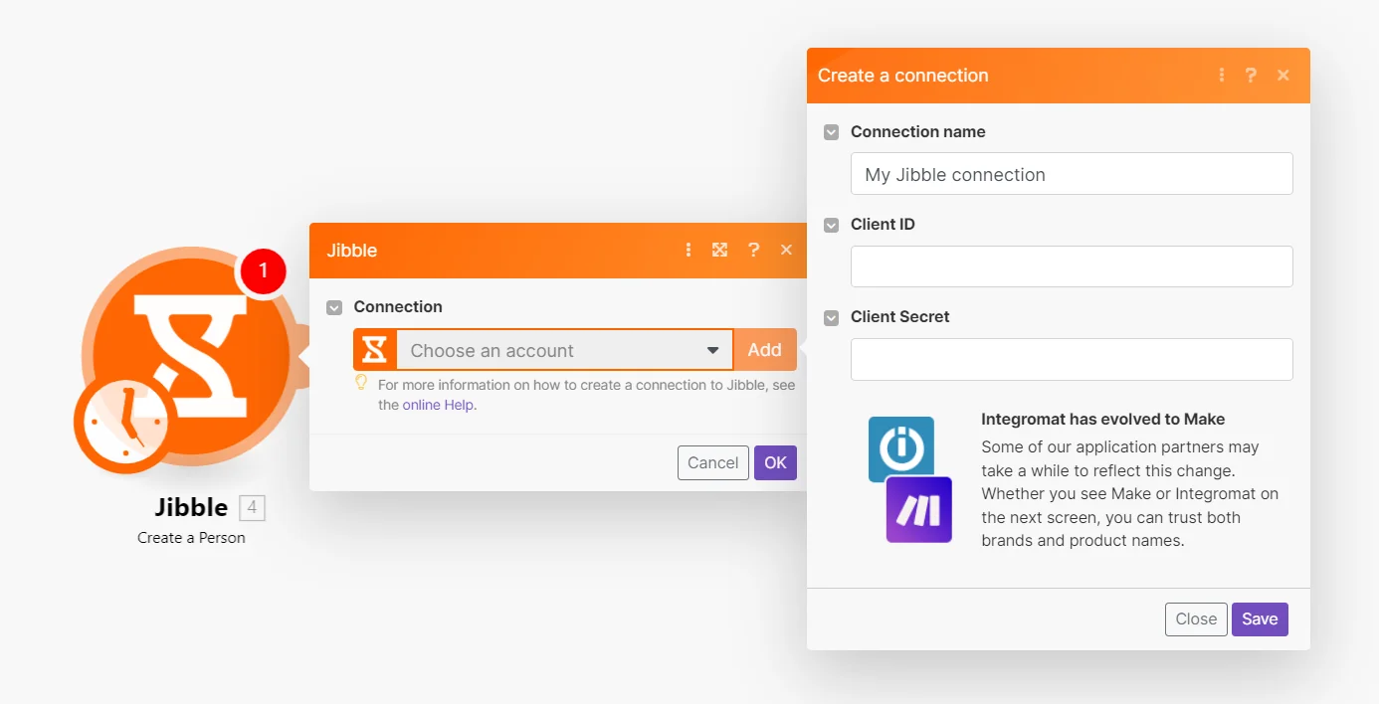This screenshot has width=1379, height=704.
Task: Click the purple Make logo
Action: pos(919,510)
